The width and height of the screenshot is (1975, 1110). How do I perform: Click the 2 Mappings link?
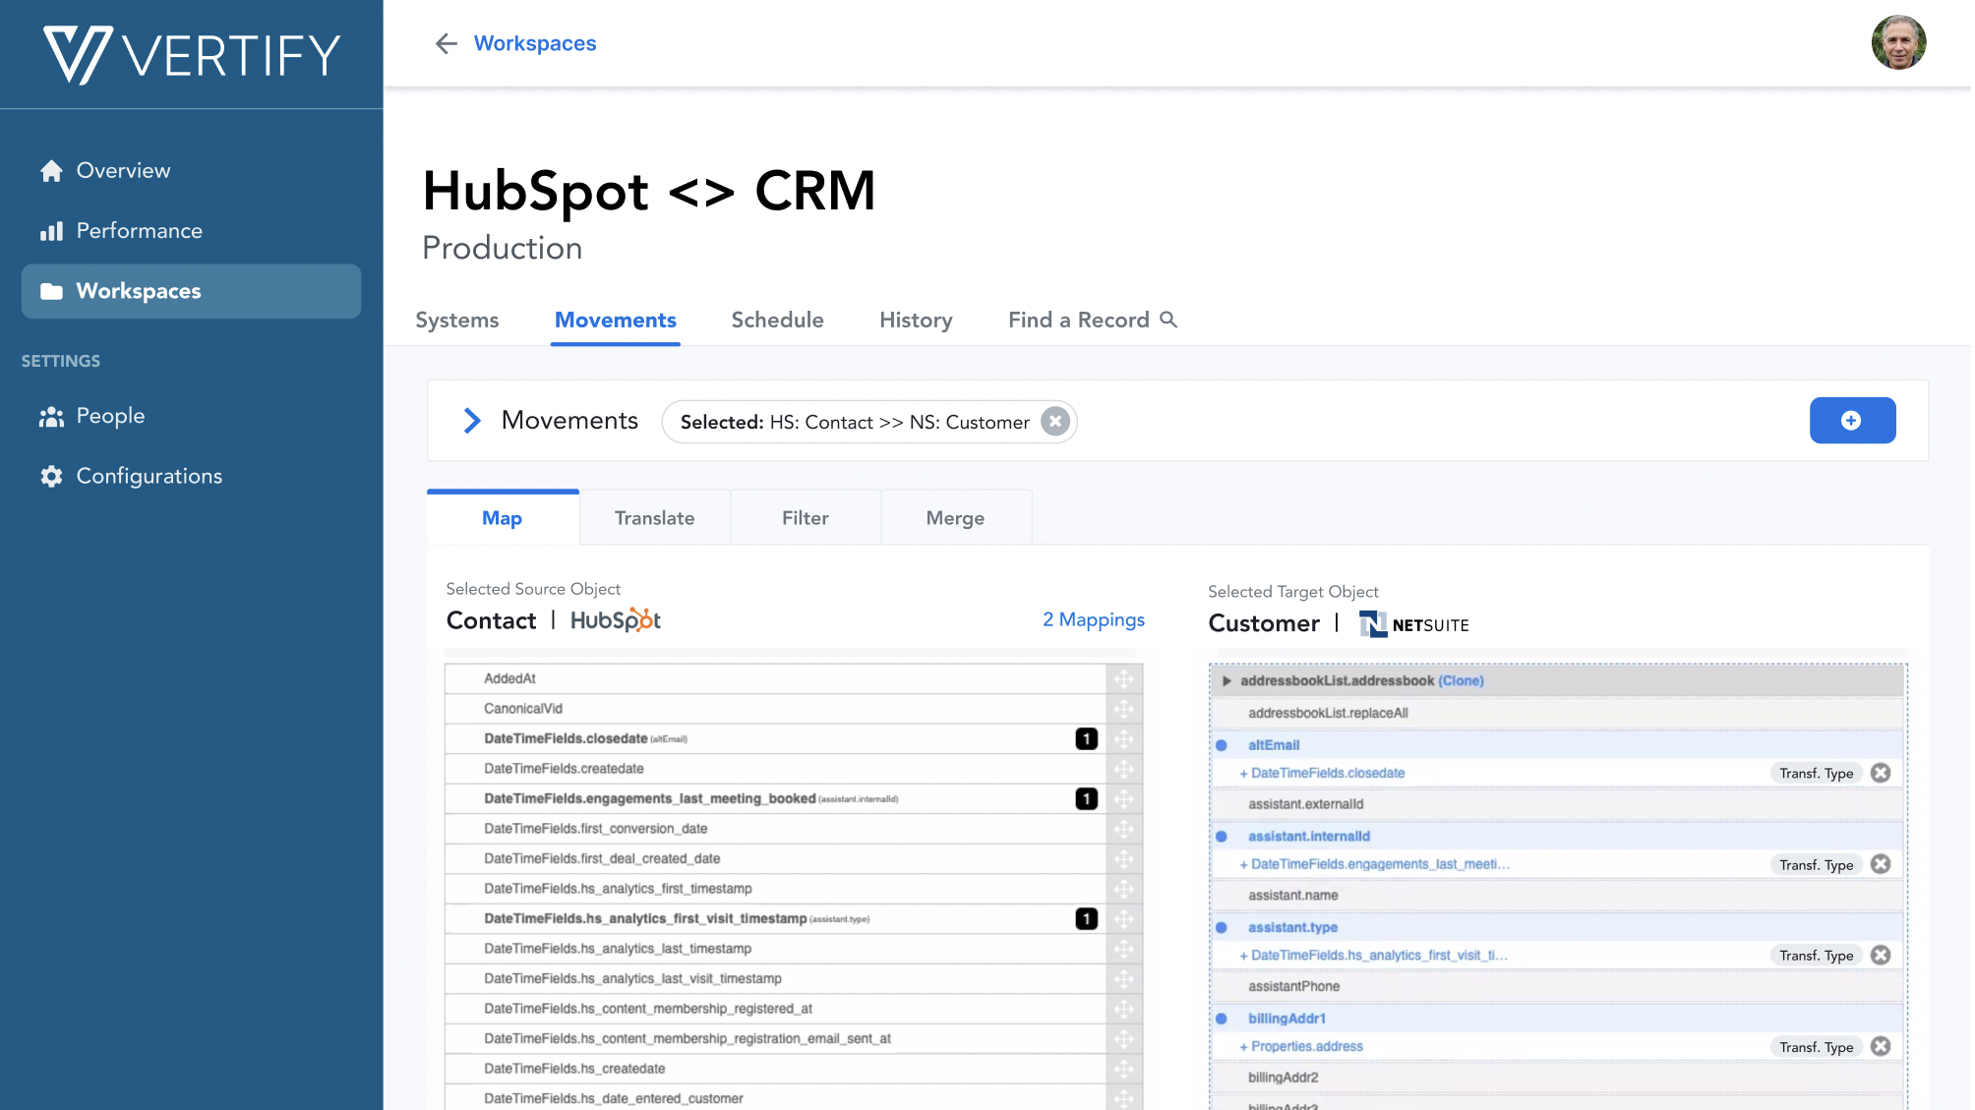click(1093, 619)
